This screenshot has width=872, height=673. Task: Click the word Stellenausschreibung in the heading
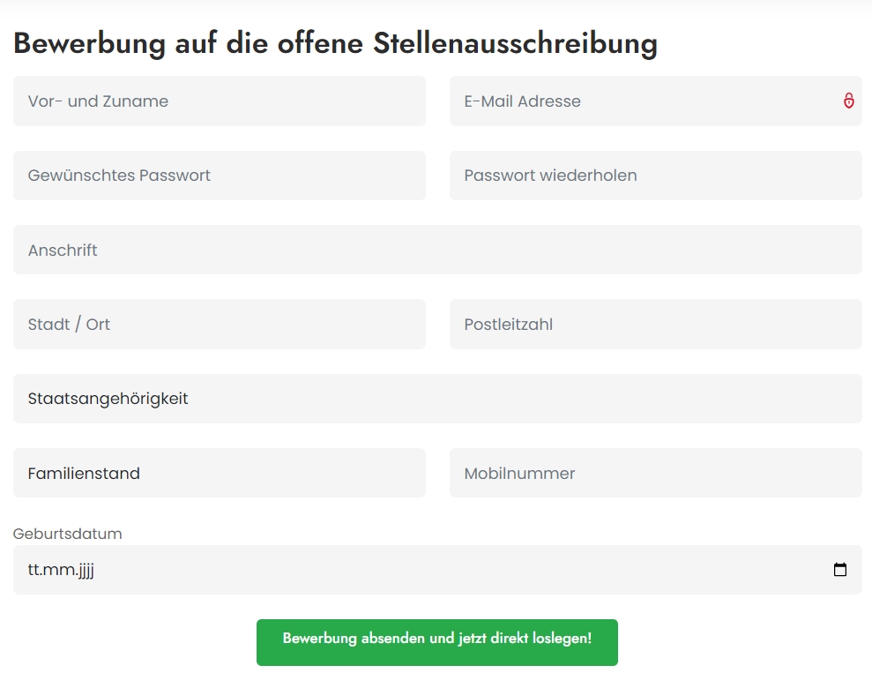click(x=515, y=43)
